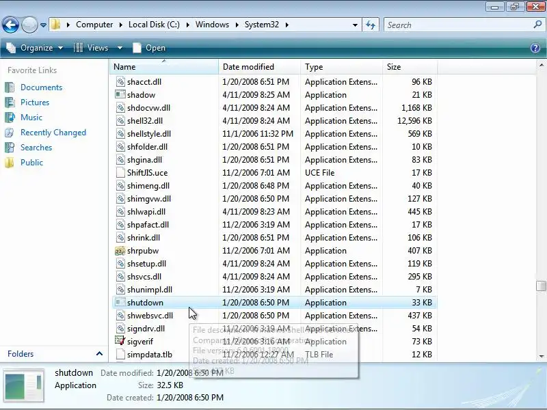Go back with the Back arrow button

coord(10,25)
